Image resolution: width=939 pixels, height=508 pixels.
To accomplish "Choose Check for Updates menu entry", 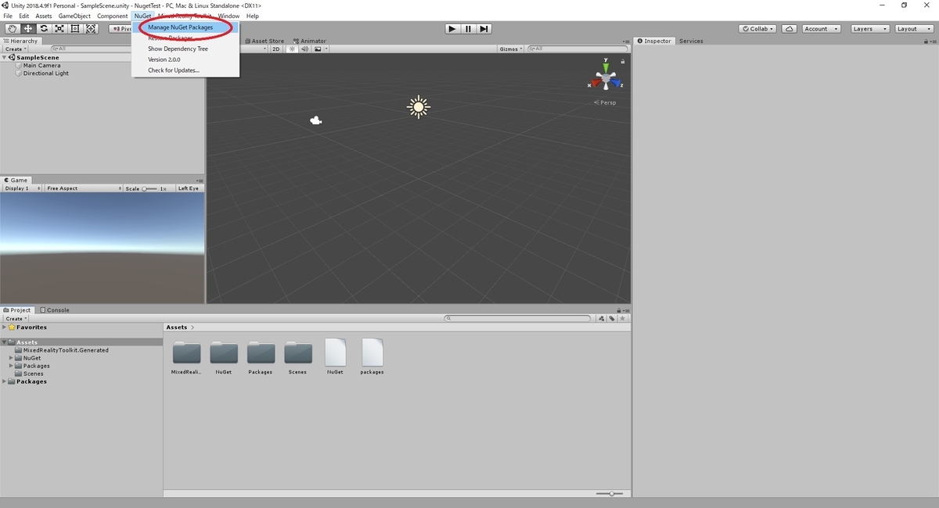I will coord(174,70).
